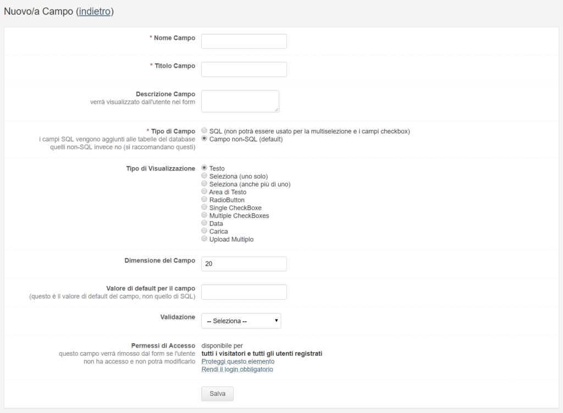Viewport: 563px width, 413px height.
Task: Select Testo as display type
Action: (x=205, y=168)
